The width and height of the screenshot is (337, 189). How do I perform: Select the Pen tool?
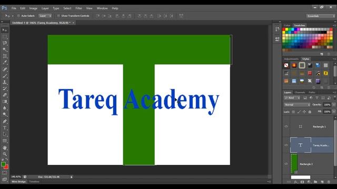[5, 121]
